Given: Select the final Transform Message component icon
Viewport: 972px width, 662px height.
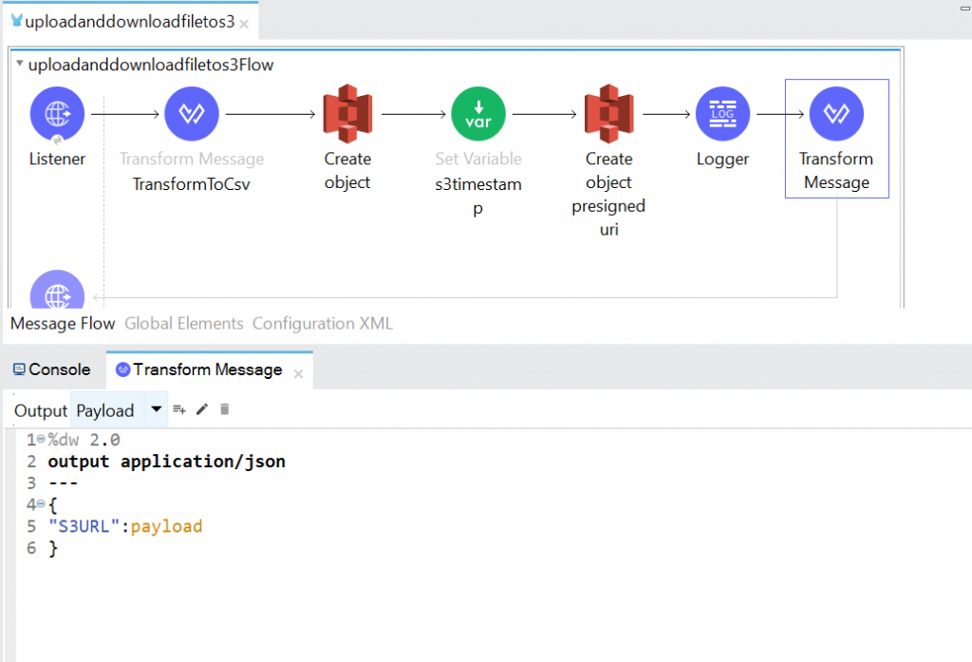Looking at the screenshot, I should click(x=836, y=113).
